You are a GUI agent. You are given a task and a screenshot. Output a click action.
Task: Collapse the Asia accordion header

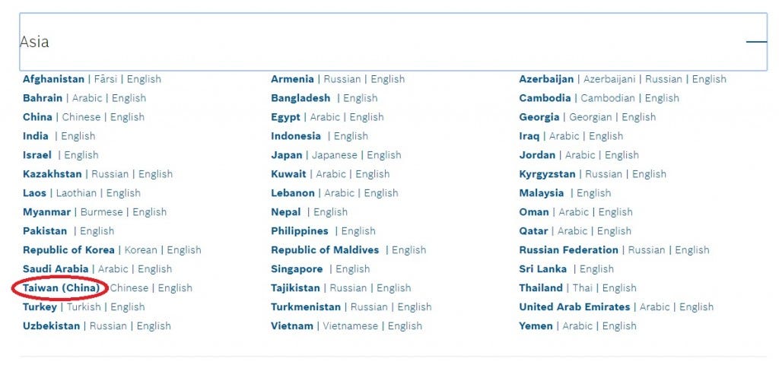coord(393,42)
